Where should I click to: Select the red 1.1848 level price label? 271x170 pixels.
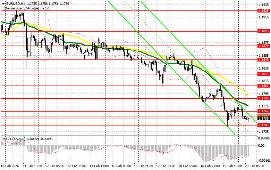click(x=264, y=60)
